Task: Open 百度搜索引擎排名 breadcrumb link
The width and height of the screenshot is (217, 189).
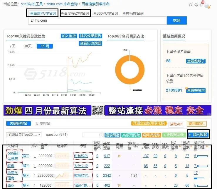Action: pyautogui.click(x=95, y=4)
